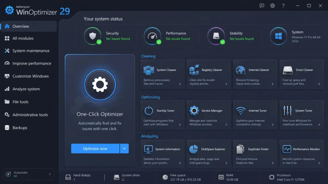The image size is (328, 184).
Task: Click the Cleaning category heading
Action: coord(148,56)
